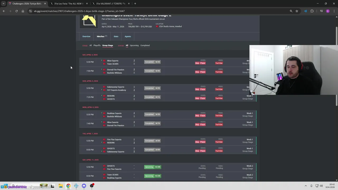
Task: Open the Misa Esports vs Team SCARS match
Action: pyautogui.click(x=168, y=62)
